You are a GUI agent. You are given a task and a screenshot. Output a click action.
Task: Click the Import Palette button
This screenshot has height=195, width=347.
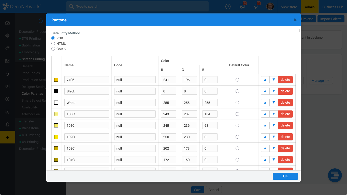click(x=331, y=19)
